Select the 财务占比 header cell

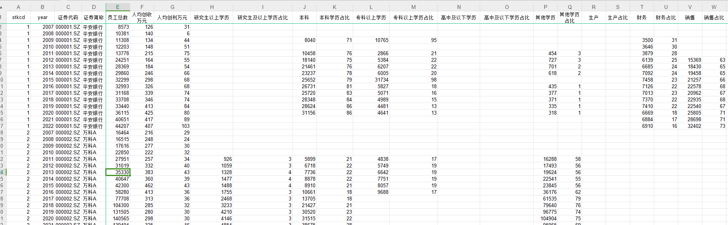pos(666,17)
